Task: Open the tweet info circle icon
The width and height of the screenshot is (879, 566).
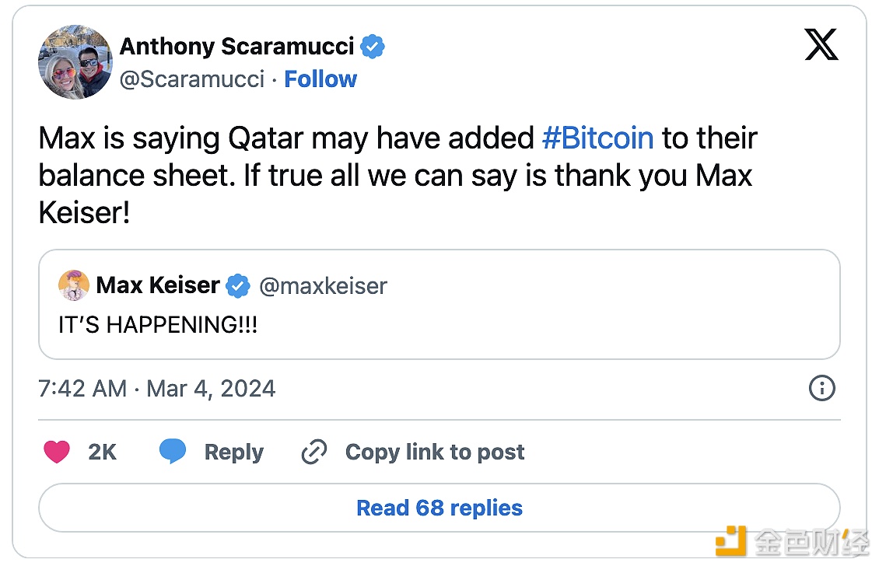Action: (x=821, y=388)
